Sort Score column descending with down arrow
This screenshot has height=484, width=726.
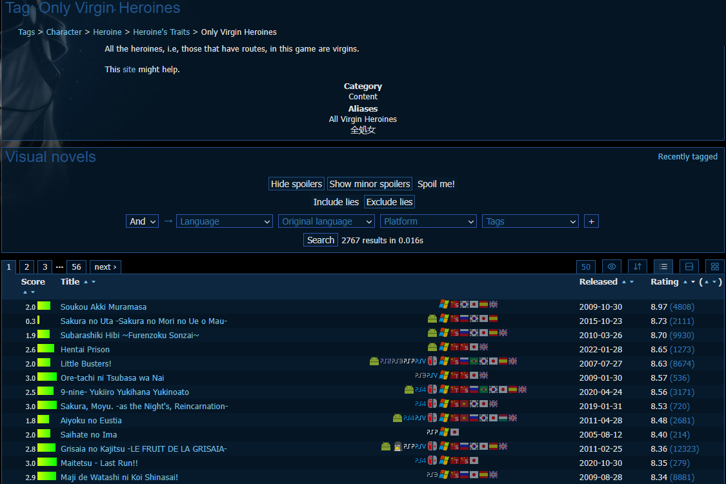tap(33, 292)
